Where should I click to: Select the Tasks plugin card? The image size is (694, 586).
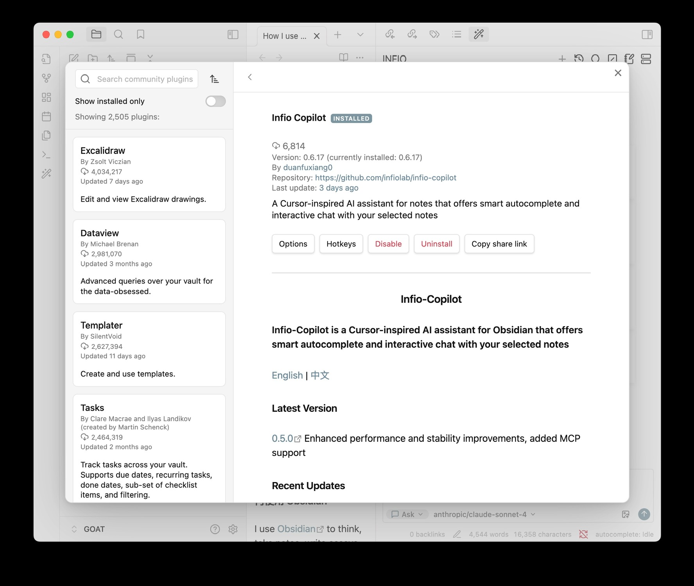149,448
